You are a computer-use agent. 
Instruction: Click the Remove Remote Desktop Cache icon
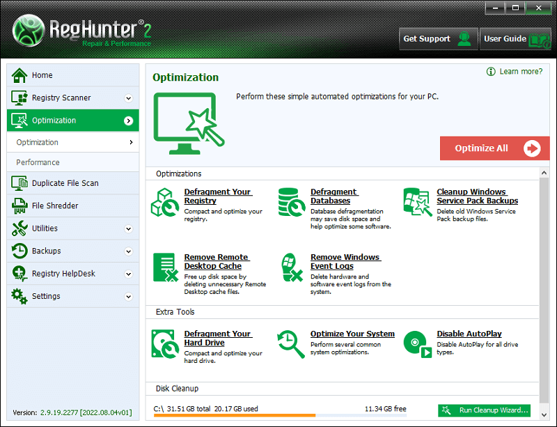(x=165, y=267)
